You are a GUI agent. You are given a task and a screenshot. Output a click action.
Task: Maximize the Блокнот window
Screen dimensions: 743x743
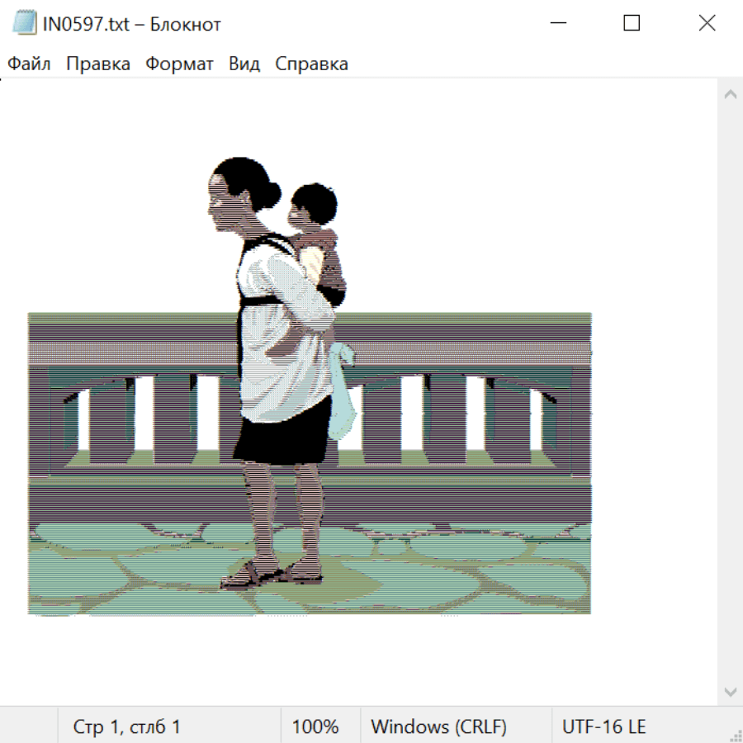coord(632,24)
